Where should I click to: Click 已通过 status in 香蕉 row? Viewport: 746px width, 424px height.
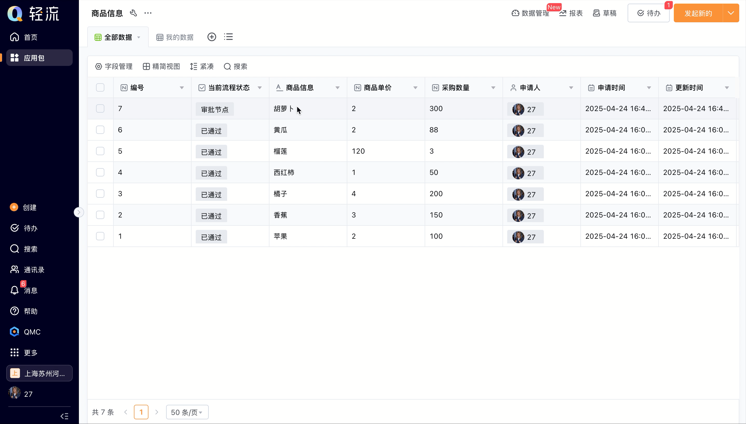tap(211, 215)
